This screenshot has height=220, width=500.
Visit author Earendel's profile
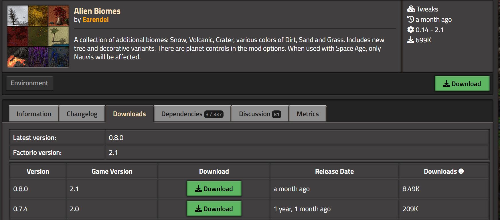(96, 19)
